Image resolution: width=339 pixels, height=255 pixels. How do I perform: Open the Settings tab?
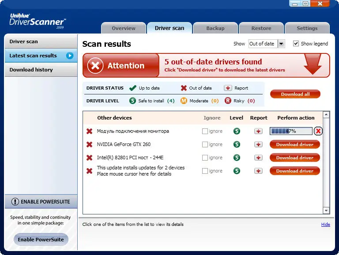307,28
